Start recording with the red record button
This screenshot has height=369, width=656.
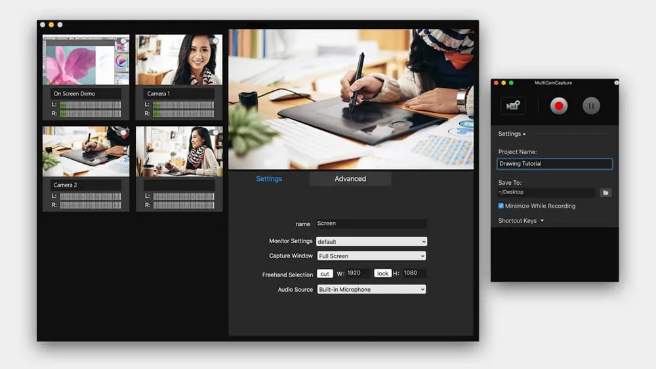pyautogui.click(x=559, y=106)
